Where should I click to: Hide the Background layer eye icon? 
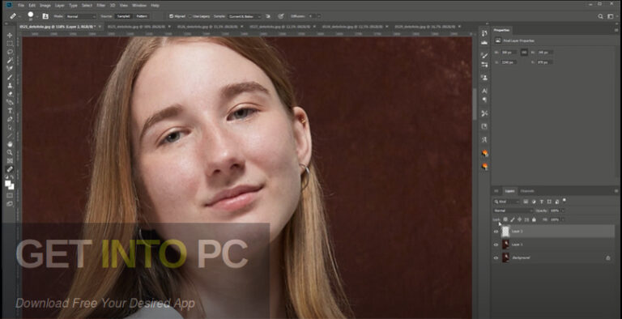tap(496, 258)
